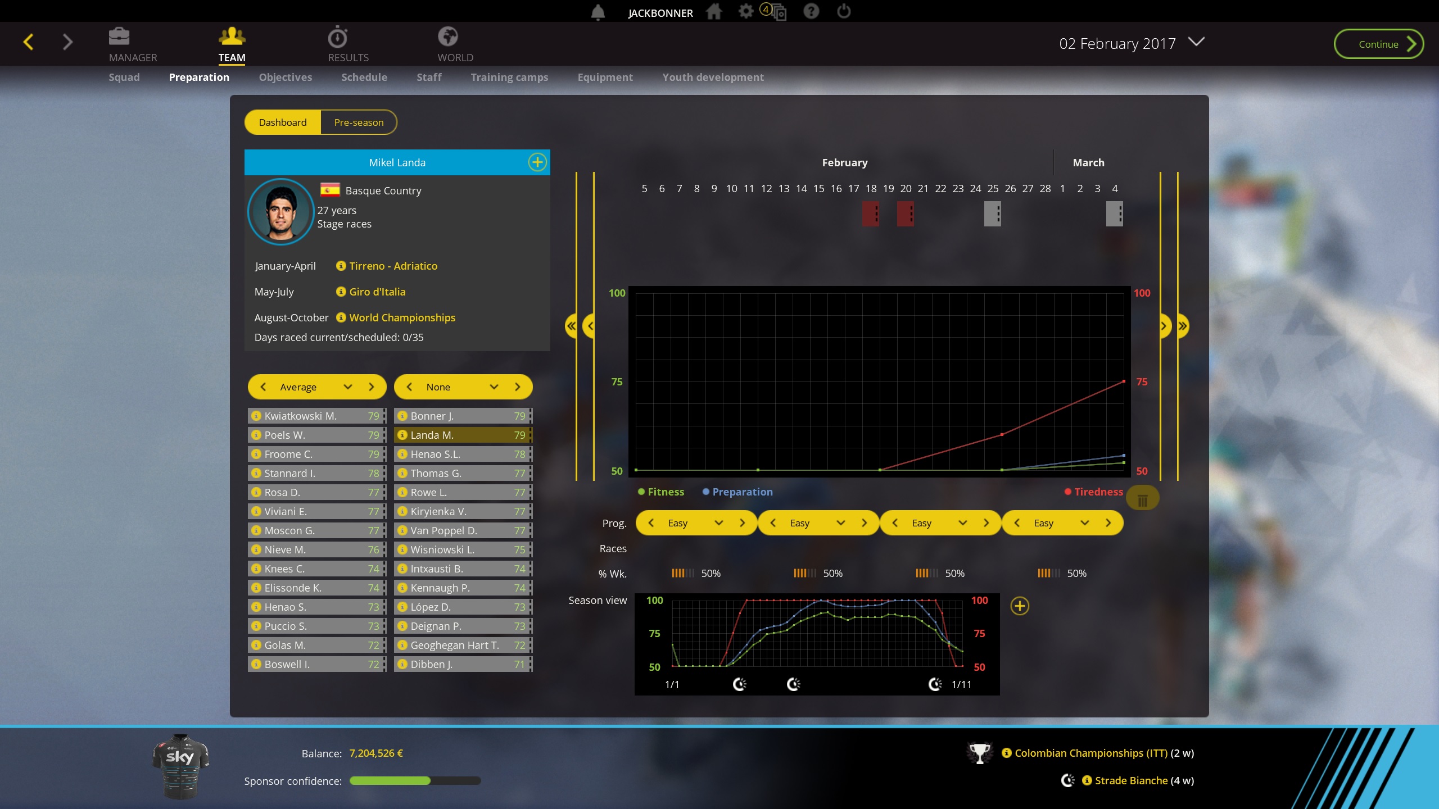Toggle the Tiredness graph legend
The height and width of the screenshot is (809, 1439).
tap(1093, 492)
